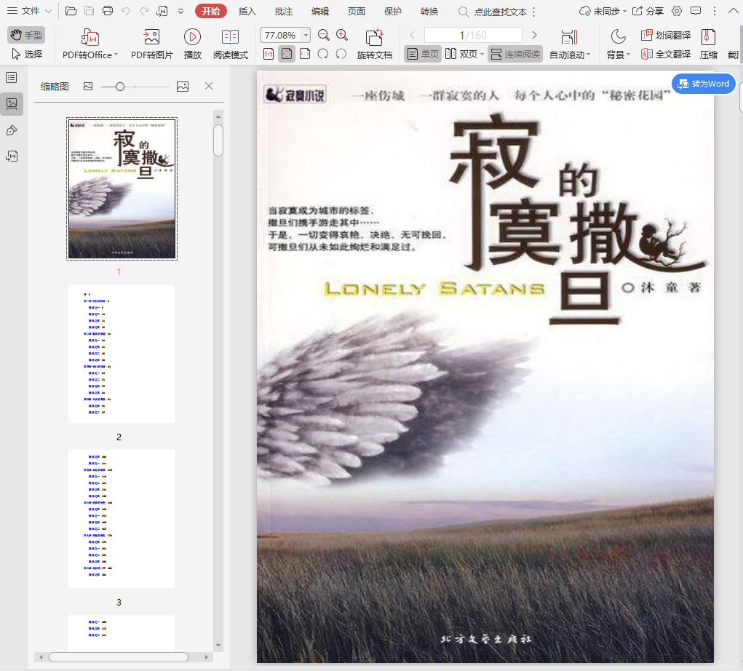Open the zoom percentage dropdown
The width and height of the screenshot is (743, 671).
click(306, 35)
